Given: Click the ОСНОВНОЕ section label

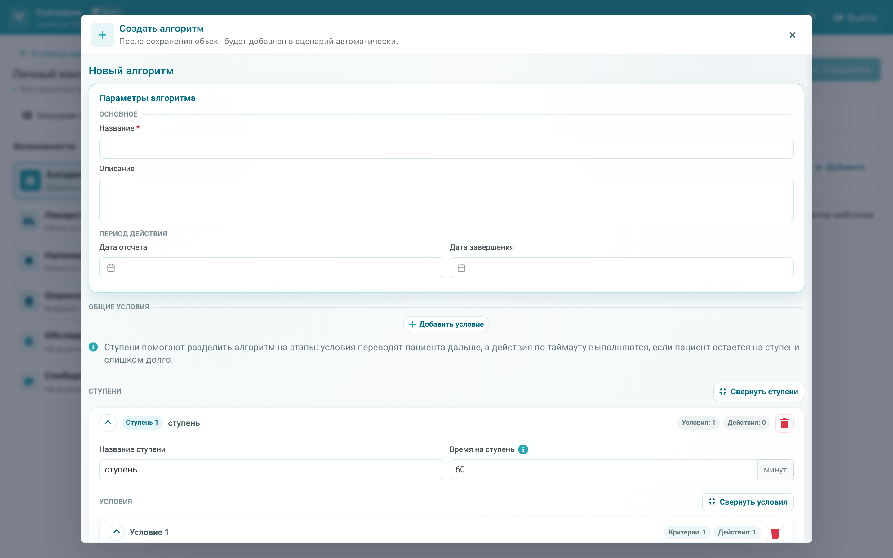Looking at the screenshot, I should click(x=118, y=114).
